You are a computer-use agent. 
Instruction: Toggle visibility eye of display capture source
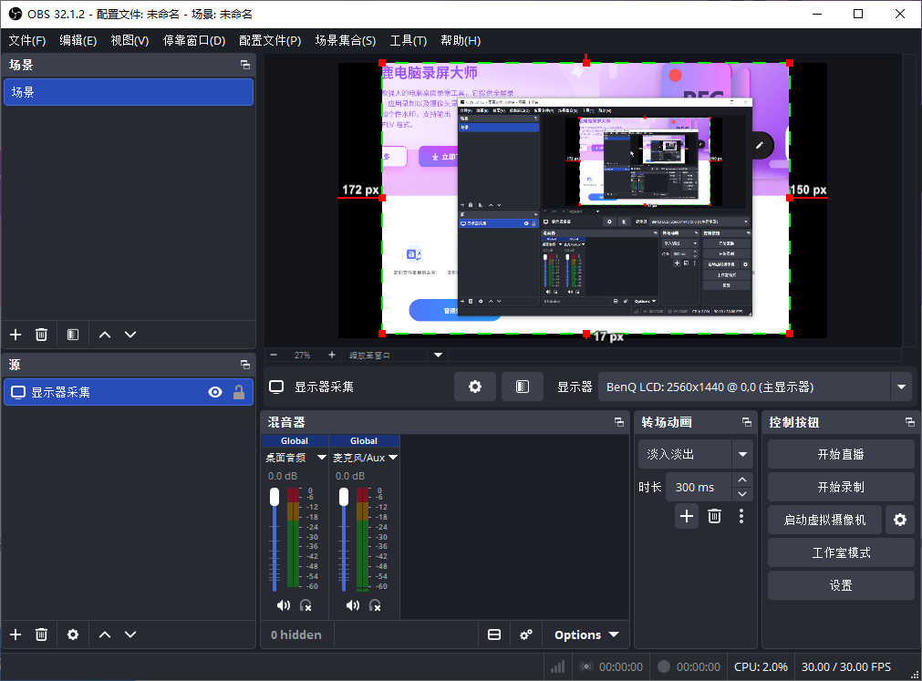point(215,392)
